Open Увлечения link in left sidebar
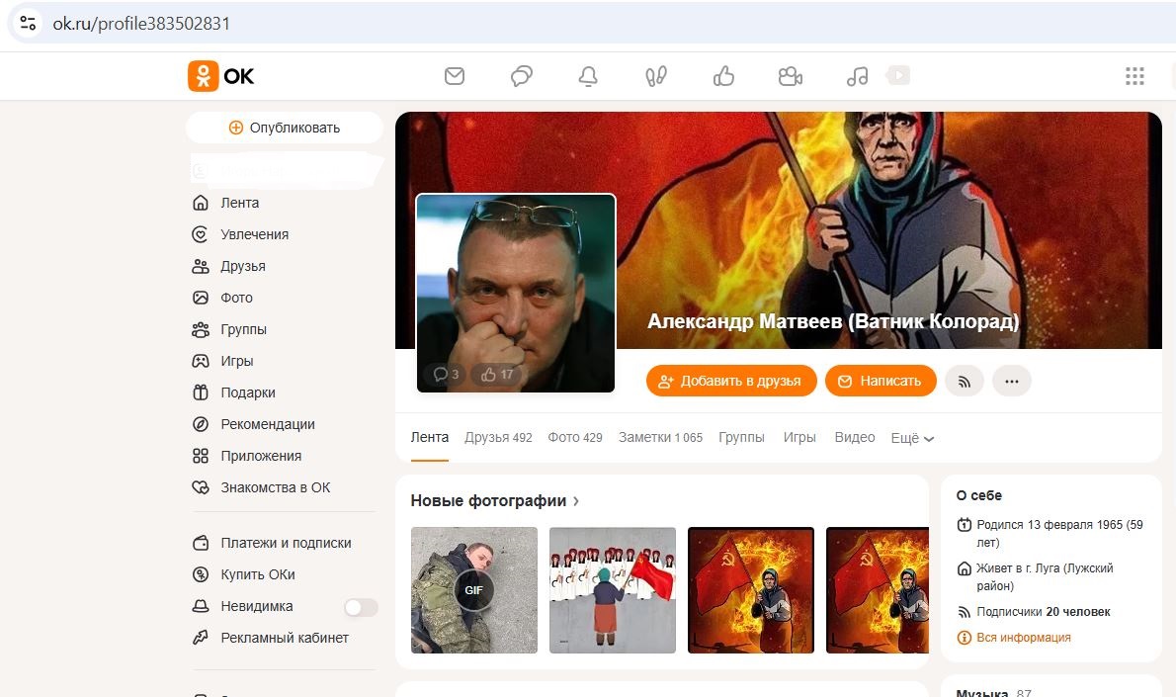Image resolution: width=1176 pixels, height=697 pixels. [254, 234]
